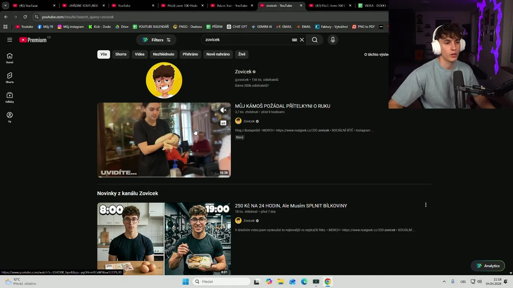Go to Domů in the sidebar
The height and width of the screenshot is (288, 513).
click(x=10, y=58)
